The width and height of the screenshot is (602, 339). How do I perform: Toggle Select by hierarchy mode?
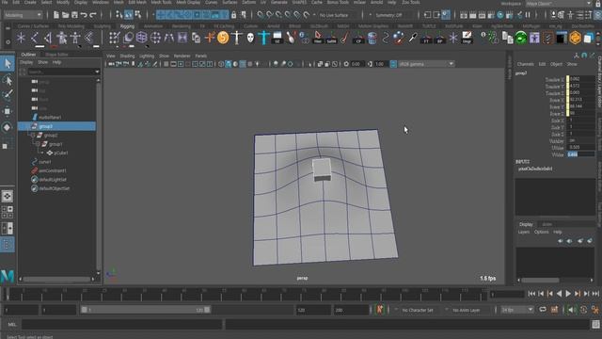click(119, 15)
